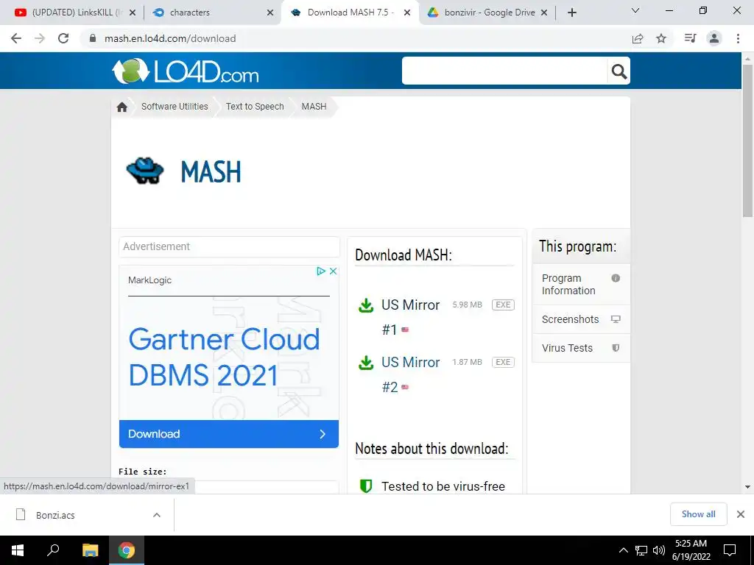Open Program Information in sidebar
Screen dimensions: 754x565
pos(581,285)
